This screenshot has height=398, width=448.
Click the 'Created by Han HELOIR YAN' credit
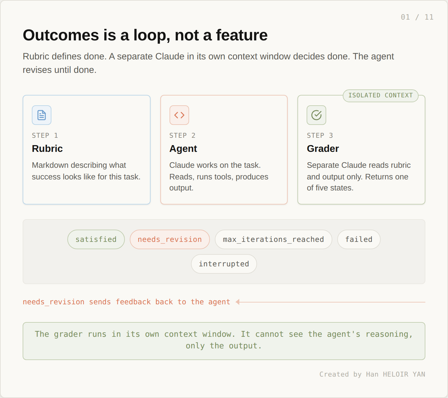coord(372,374)
